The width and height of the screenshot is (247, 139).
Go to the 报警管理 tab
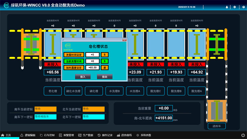pyautogui.click(x=66, y=135)
